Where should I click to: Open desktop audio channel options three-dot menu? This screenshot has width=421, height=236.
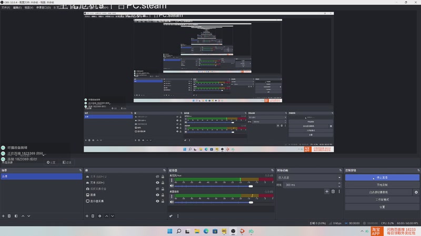(172, 196)
